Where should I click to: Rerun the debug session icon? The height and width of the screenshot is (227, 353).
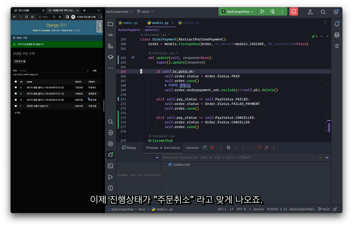pyautogui.click(x=205, y=148)
